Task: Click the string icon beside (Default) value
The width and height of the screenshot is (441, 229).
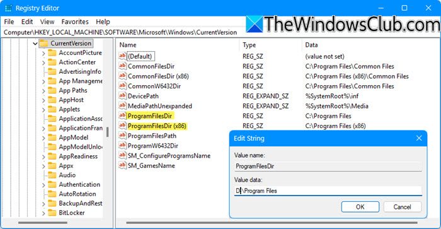Action: [x=122, y=56]
